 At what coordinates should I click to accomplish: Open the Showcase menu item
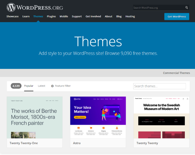[x=13, y=16]
